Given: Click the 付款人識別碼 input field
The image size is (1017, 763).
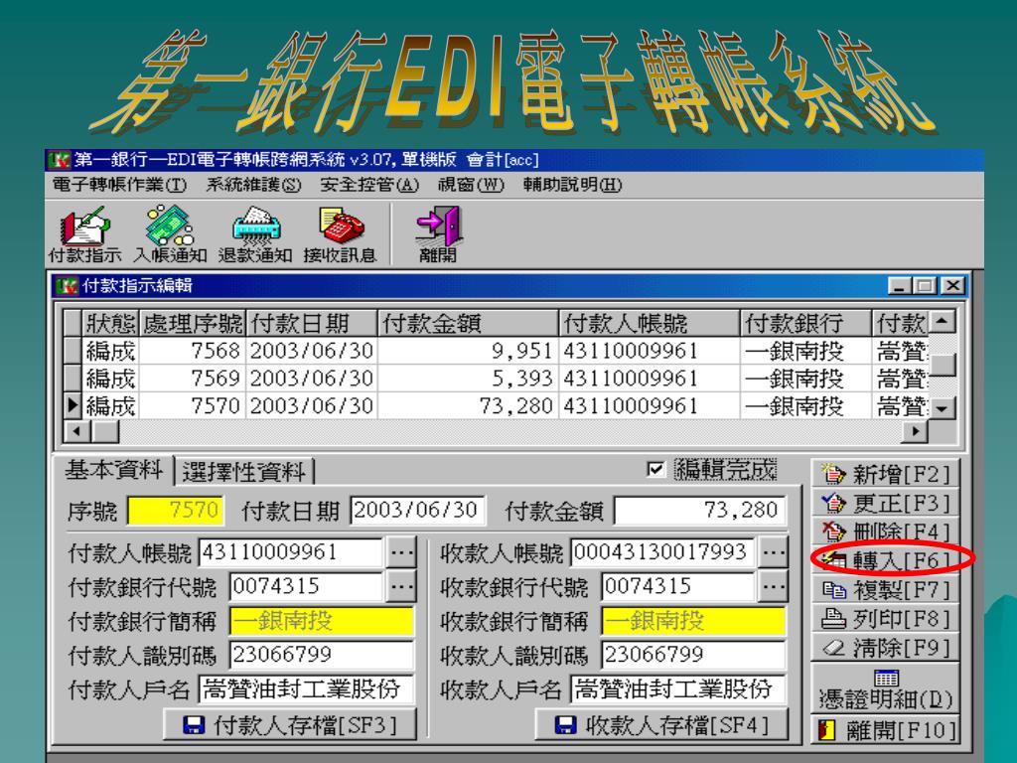Looking at the screenshot, I should pyautogui.click(x=322, y=655).
